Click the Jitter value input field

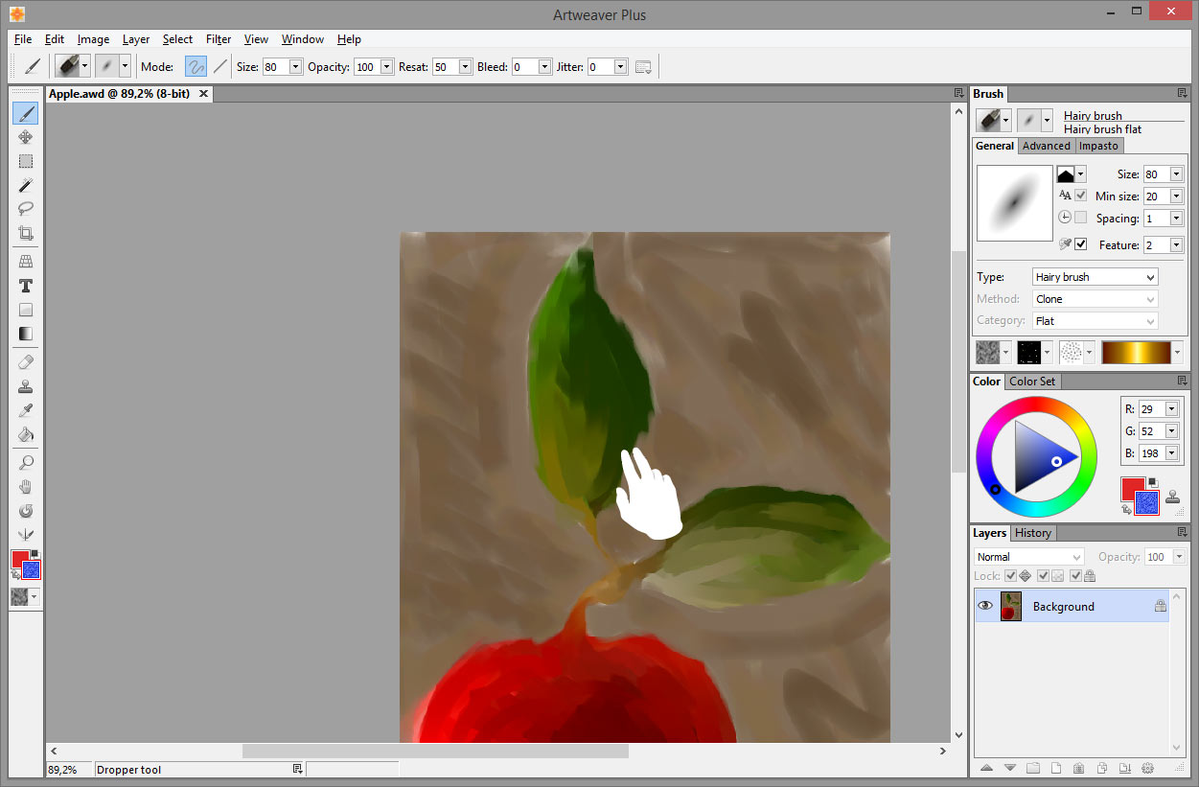pyautogui.click(x=599, y=67)
